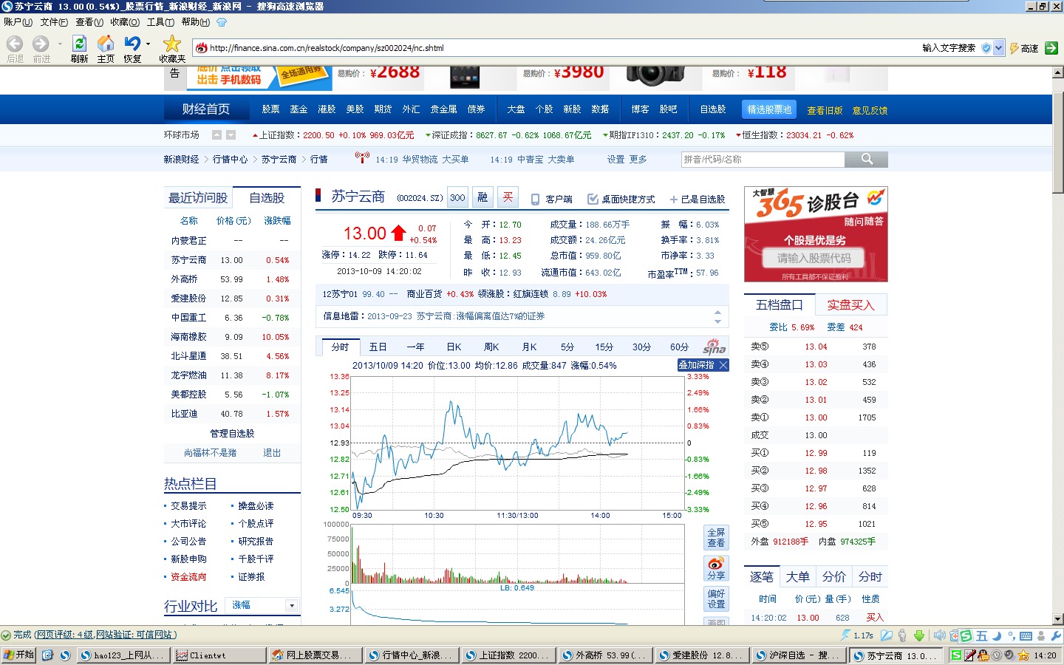The width and height of the screenshot is (1064, 665).
Task: Open the 查看旧版 link
Action: tap(825, 111)
